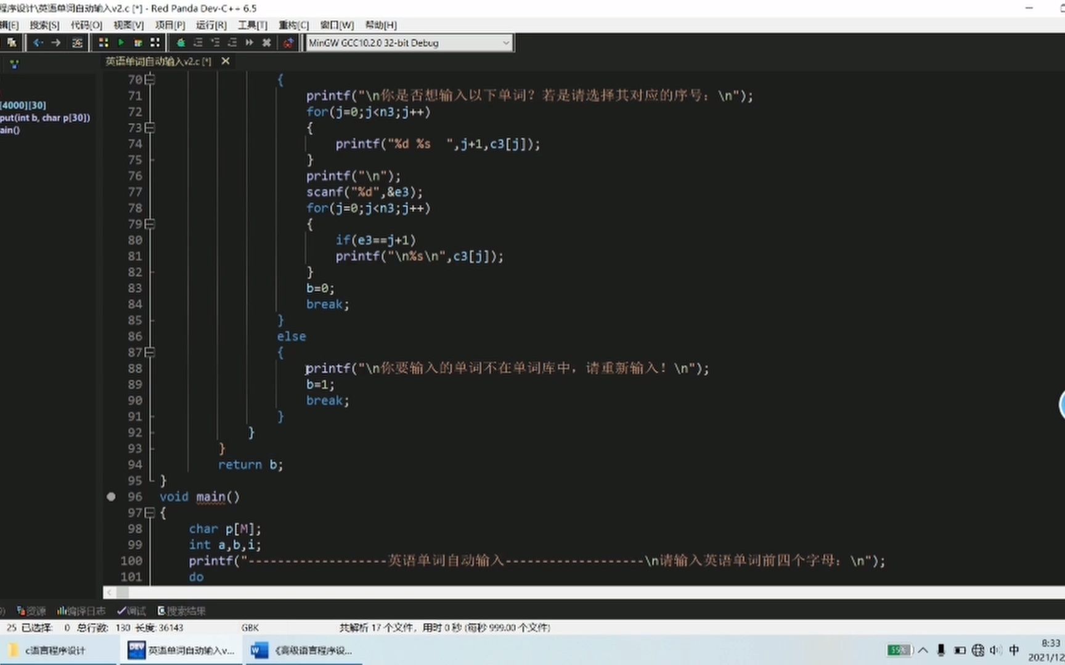The width and height of the screenshot is (1065, 665).
Task: Click line number 88 in the gutter
Action: coord(135,368)
